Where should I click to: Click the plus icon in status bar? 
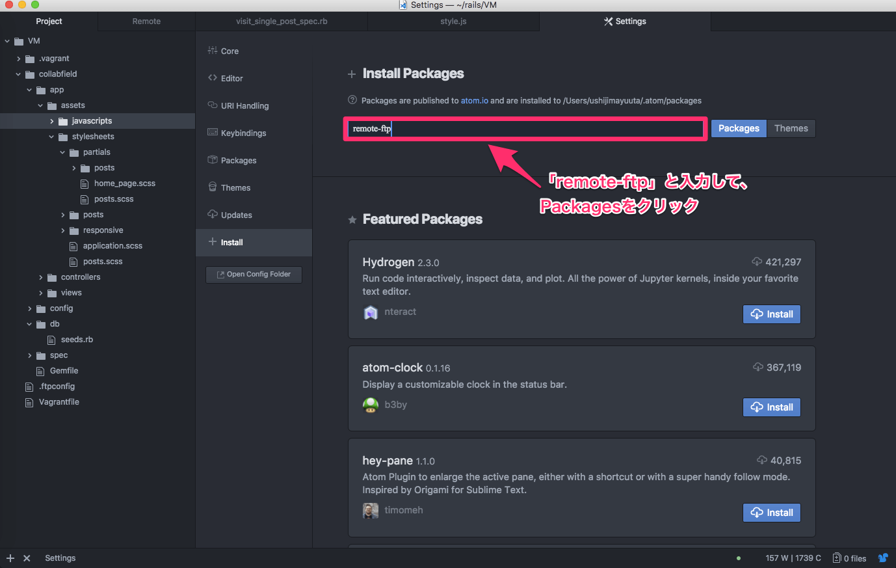point(10,558)
